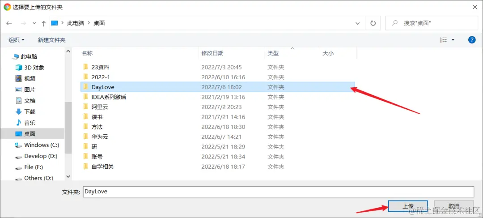Click the sidebar scrollbar up arrow
Screen dimensions: 483x218
[68, 51]
